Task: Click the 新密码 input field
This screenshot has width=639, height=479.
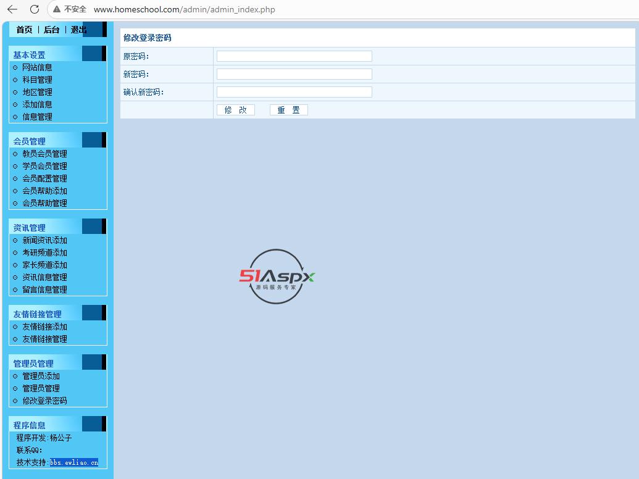Action: 294,74
